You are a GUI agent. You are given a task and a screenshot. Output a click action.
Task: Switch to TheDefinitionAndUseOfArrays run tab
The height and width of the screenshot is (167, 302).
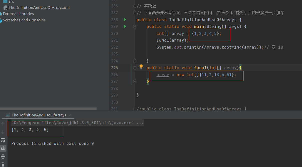(x=39, y=115)
